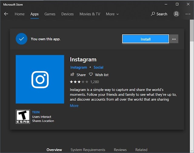Open the Social category link
The width and height of the screenshot is (194, 153).
pyautogui.click(x=98, y=67)
